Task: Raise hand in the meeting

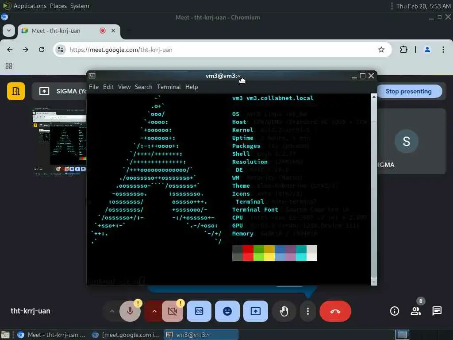Action: point(284,311)
